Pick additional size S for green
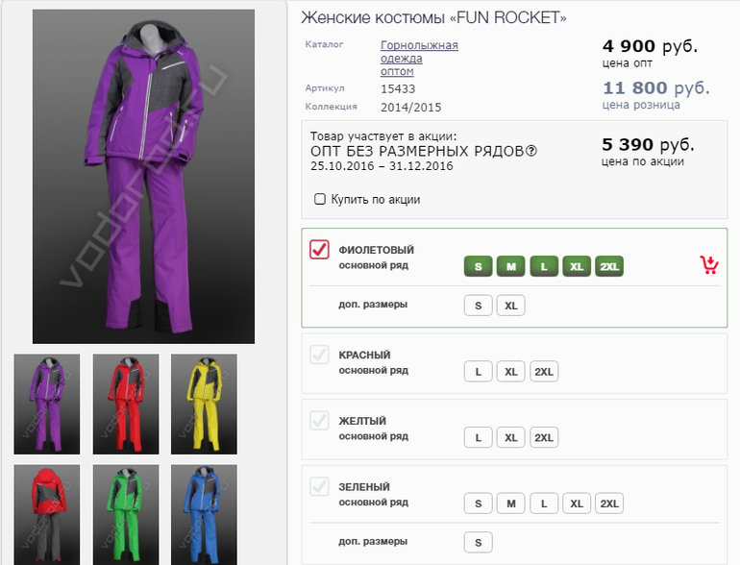740x565 pixels. (x=478, y=543)
